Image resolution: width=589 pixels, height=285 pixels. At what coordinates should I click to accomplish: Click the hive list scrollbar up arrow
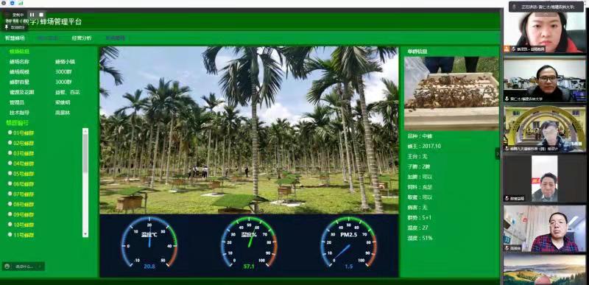85,131
